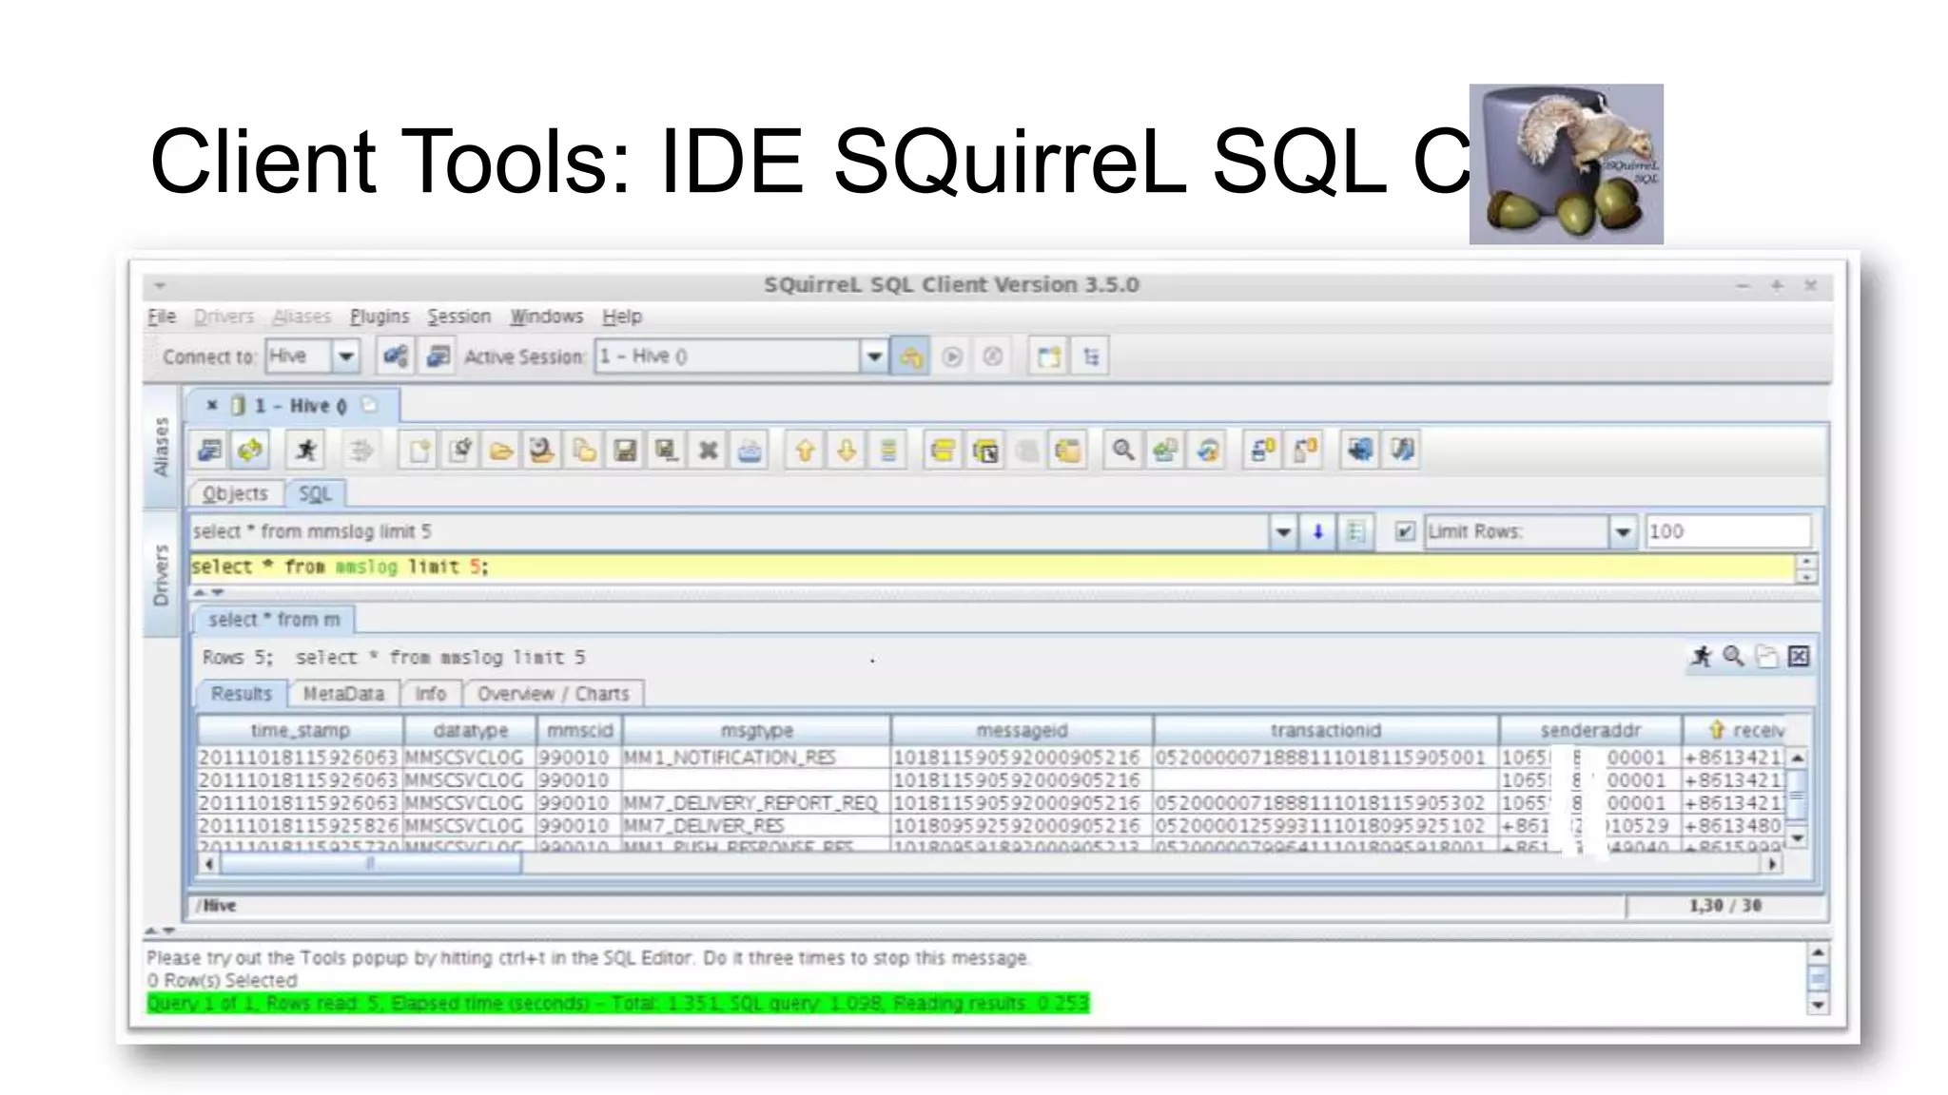Click the msgtype column header

coord(757,730)
